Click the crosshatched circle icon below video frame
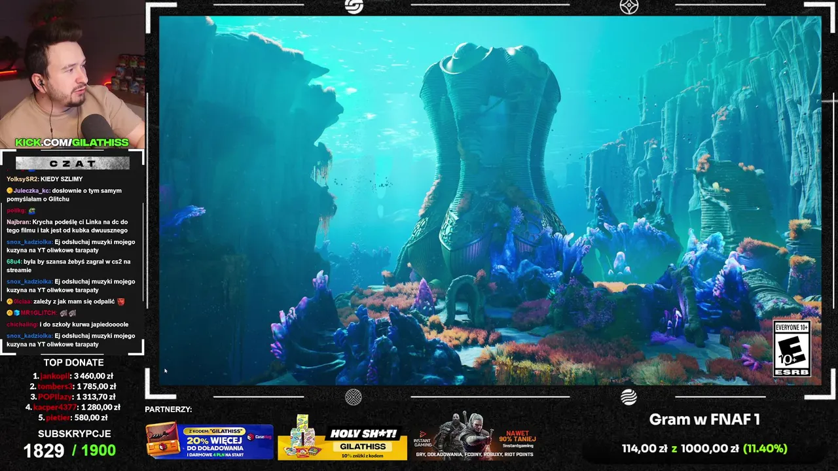 pos(354,396)
